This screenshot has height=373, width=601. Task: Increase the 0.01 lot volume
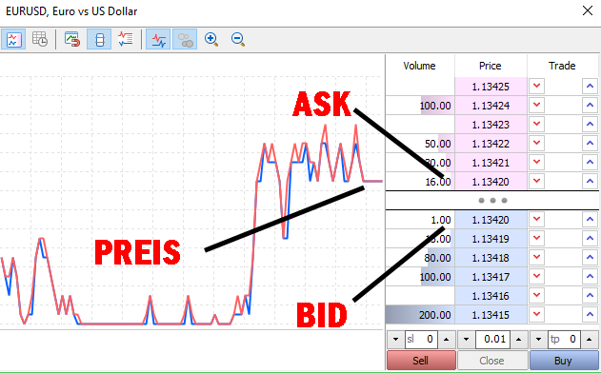click(518, 340)
